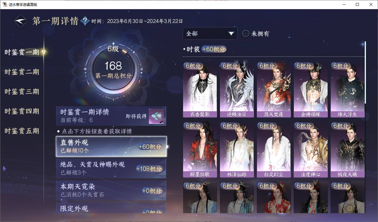Click the 6级 circular points emblem
The width and height of the screenshot is (378, 222).
(113, 69)
